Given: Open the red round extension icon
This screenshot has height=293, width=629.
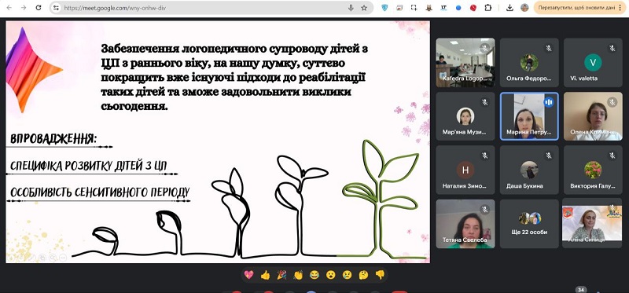Looking at the screenshot, I should (x=473, y=8).
